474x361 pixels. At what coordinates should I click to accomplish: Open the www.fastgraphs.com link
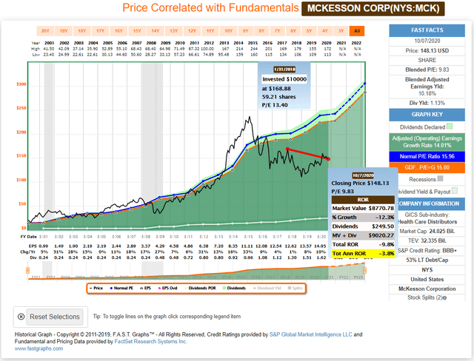[39, 348]
